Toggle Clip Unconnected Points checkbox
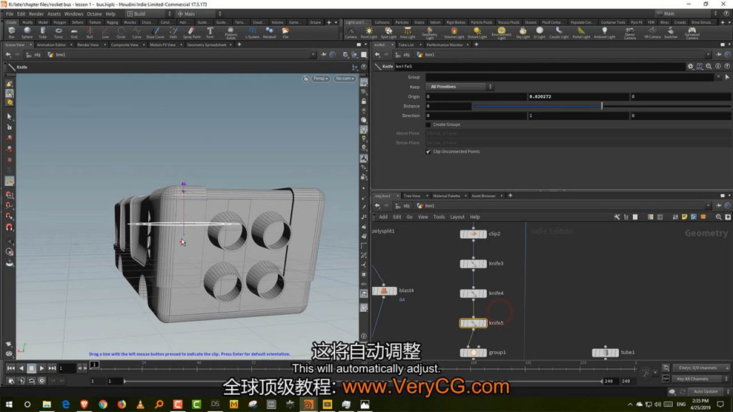 click(428, 152)
